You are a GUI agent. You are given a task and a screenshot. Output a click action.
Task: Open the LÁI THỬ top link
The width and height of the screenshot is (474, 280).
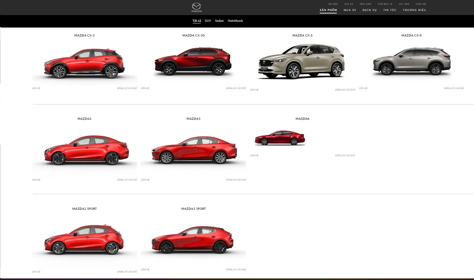coord(404,4)
